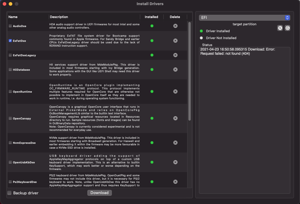Click delete icon for HiiDatabase
300x204 pixels.
pos(175,70)
